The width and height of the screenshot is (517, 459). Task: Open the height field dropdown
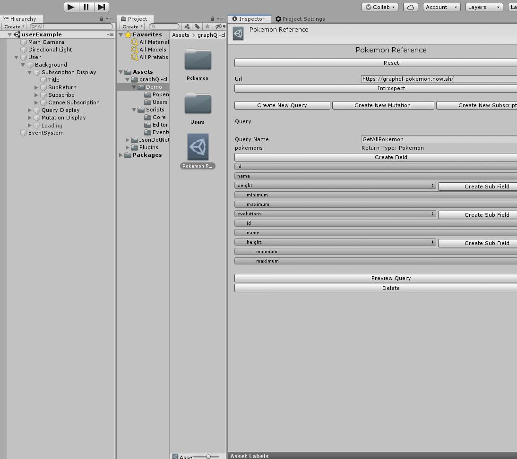click(x=336, y=242)
